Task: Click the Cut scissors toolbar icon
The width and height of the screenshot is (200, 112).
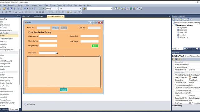Action: point(15,8)
